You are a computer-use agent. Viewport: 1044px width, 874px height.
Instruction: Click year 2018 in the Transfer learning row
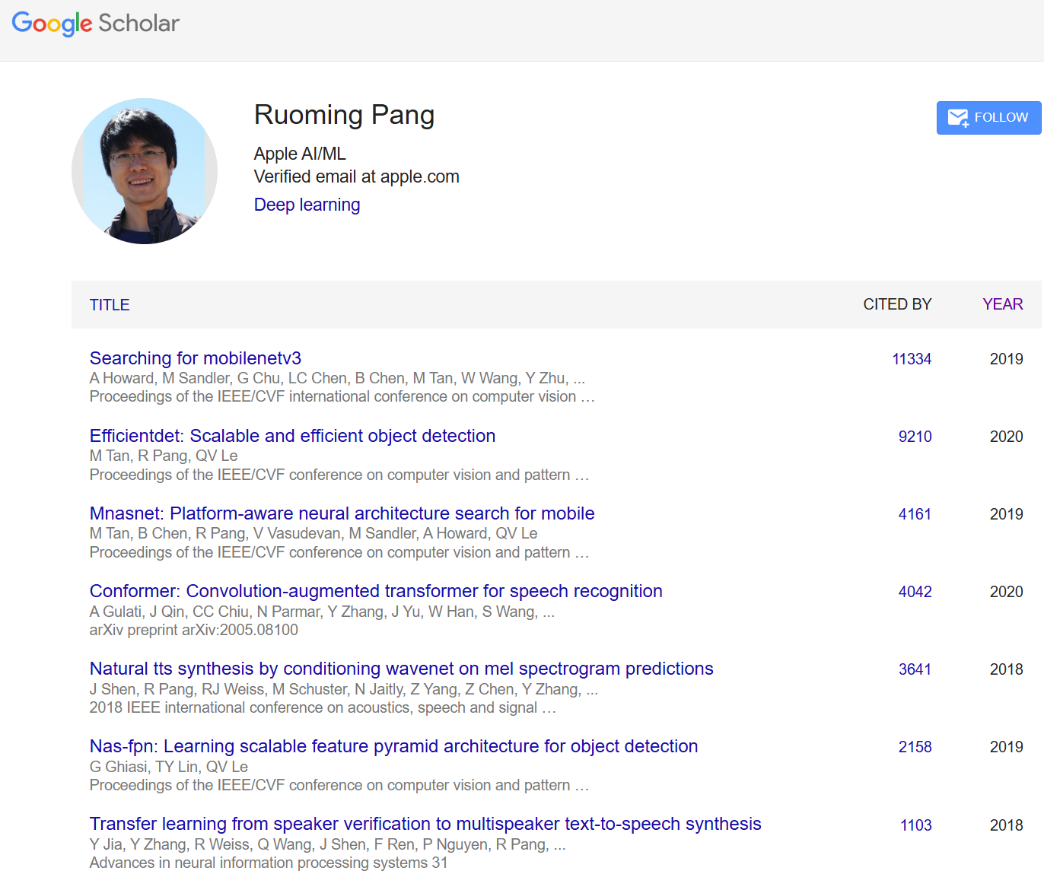click(x=1006, y=825)
